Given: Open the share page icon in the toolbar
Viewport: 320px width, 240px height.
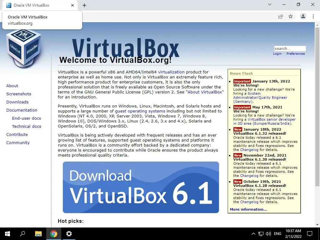Looking at the screenshot, I should point(281,16).
